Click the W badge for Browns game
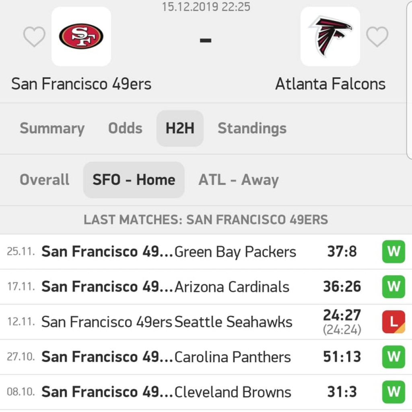 pos(393,392)
